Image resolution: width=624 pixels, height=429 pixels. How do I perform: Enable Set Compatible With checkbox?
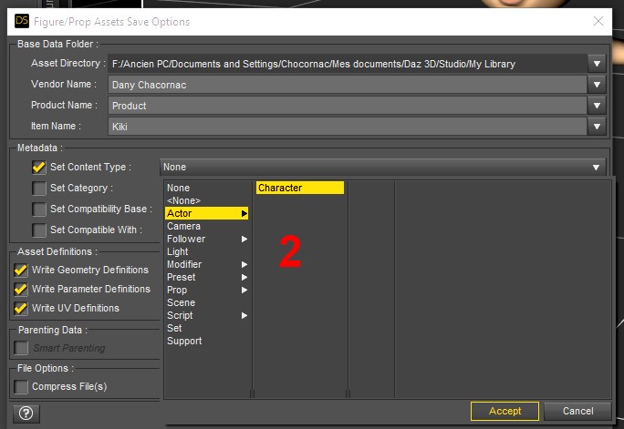[39, 230]
